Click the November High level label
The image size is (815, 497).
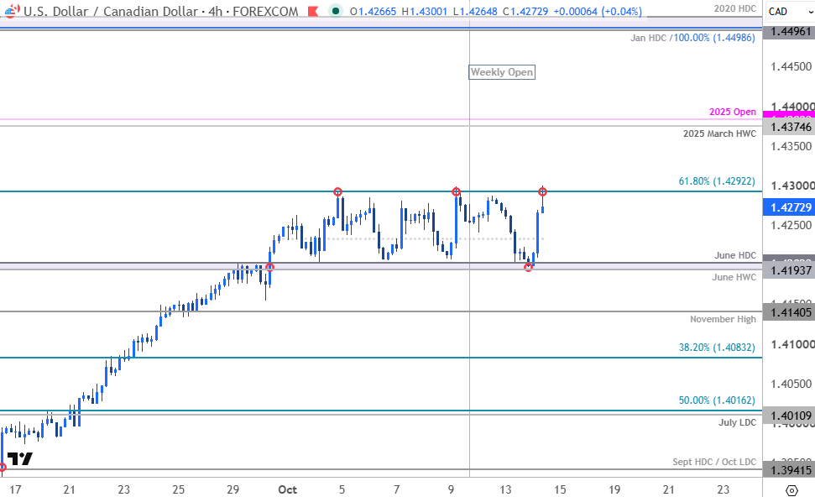point(723,319)
